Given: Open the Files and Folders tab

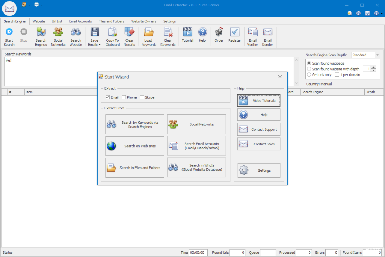Looking at the screenshot, I should [111, 21].
